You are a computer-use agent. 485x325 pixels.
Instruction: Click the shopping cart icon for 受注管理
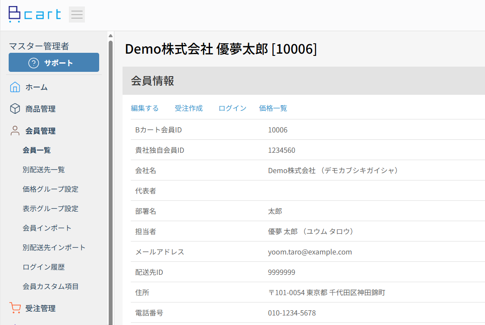15,308
